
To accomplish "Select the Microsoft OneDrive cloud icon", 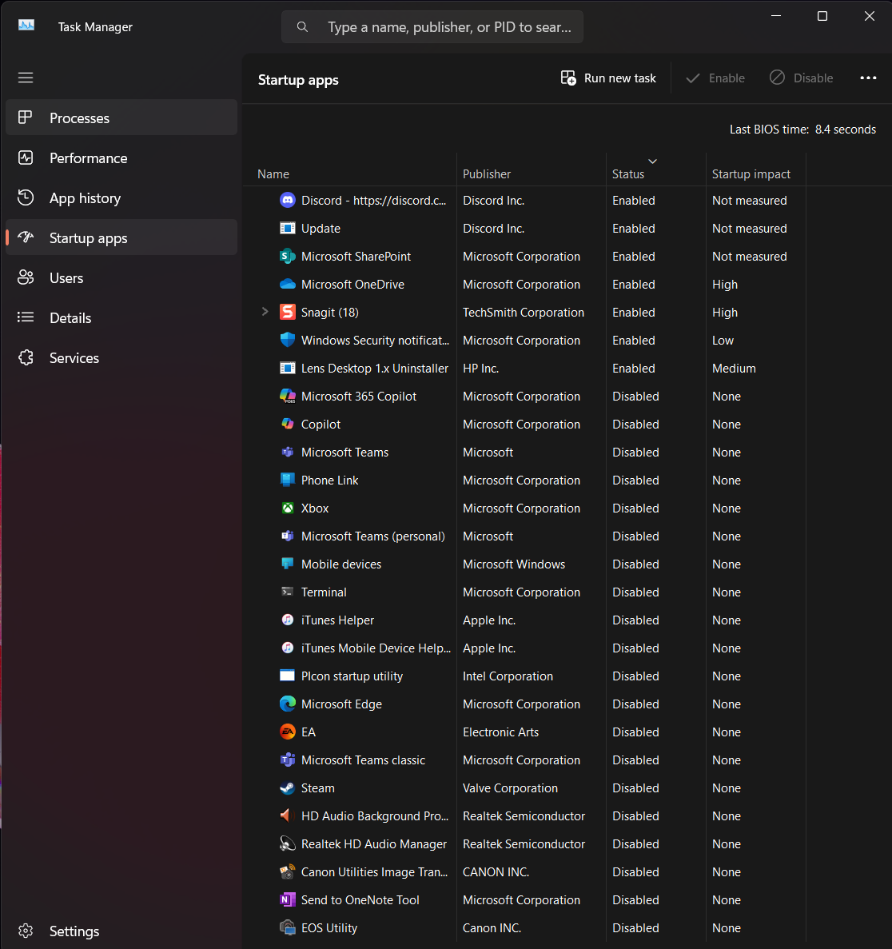I will pos(288,285).
